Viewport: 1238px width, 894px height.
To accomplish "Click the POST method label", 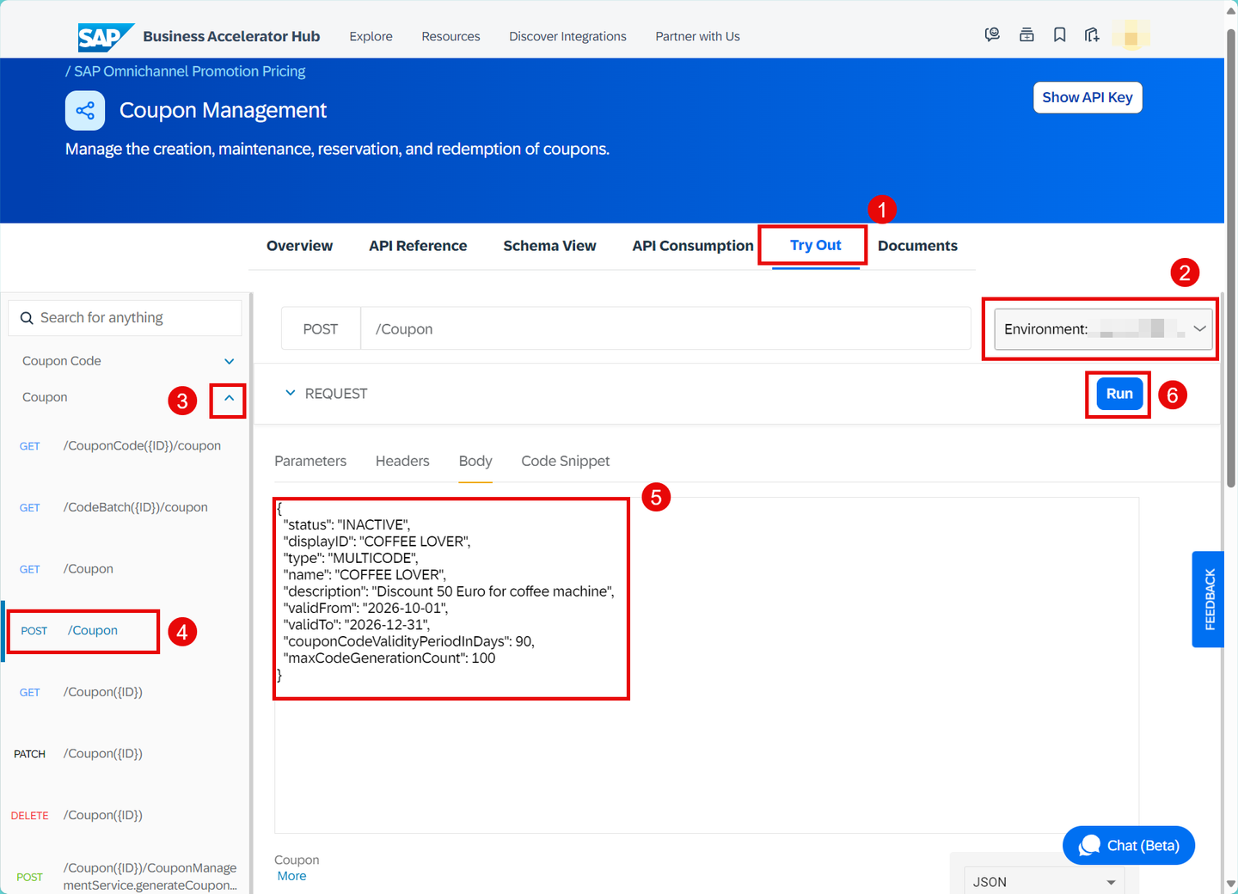I will (321, 329).
